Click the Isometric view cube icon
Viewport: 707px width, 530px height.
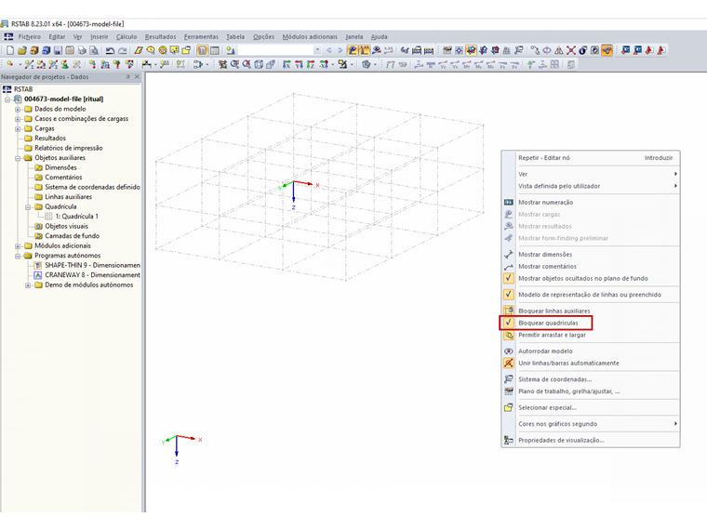pos(259,64)
